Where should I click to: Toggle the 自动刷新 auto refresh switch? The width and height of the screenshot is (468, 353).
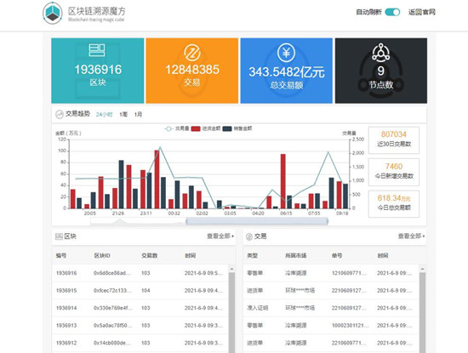[392, 12]
